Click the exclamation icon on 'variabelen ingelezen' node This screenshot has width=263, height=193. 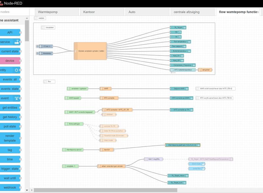click(x=69, y=88)
